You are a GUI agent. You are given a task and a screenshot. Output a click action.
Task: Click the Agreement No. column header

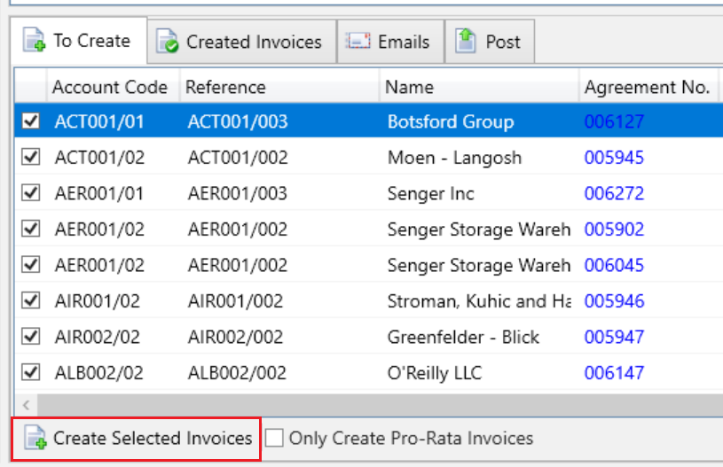(646, 87)
